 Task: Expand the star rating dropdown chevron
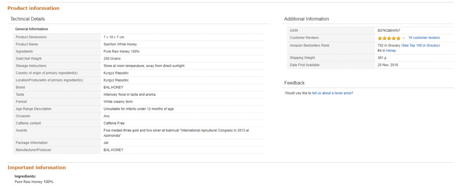tap(404, 38)
